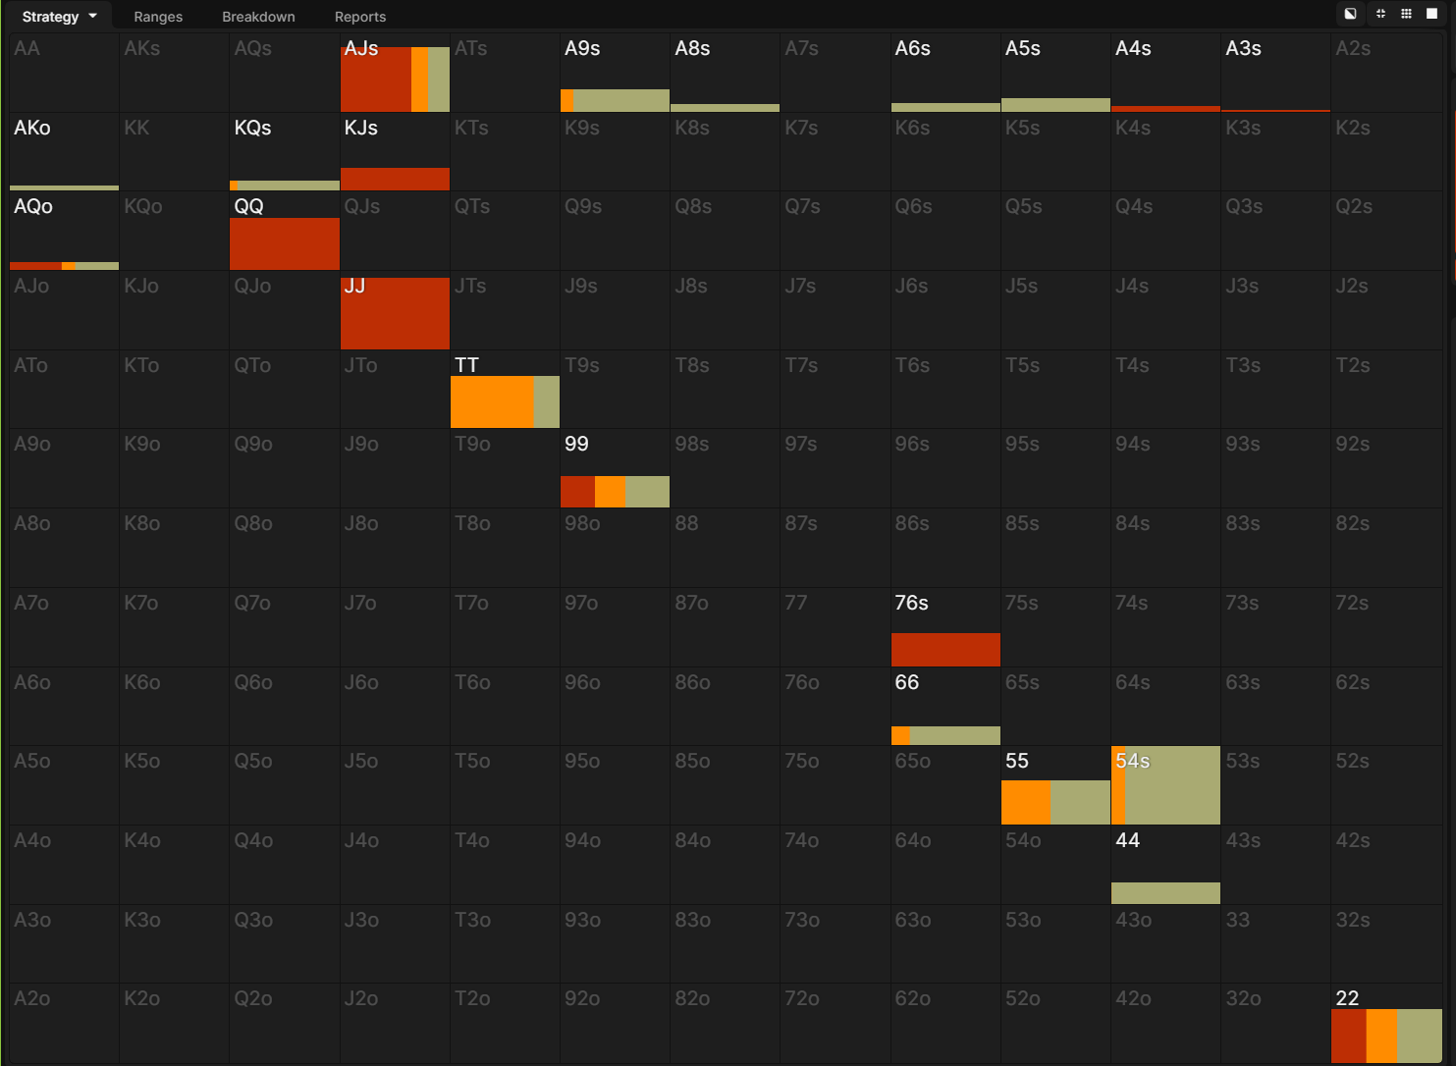The width and height of the screenshot is (1456, 1066).
Task: Toggle the diagonal split-square display icon
Action: (x=1350, y=14)
